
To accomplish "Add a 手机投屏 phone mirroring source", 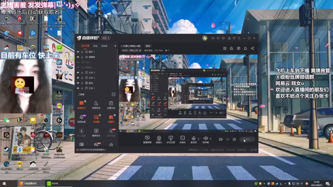I will tap(171, 140).
